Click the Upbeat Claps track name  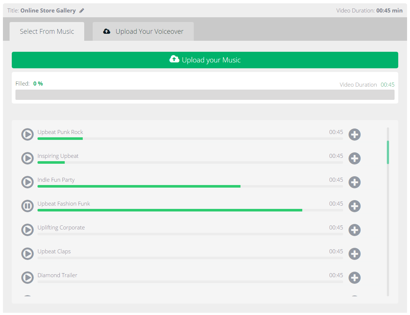[x=54, y=251]
